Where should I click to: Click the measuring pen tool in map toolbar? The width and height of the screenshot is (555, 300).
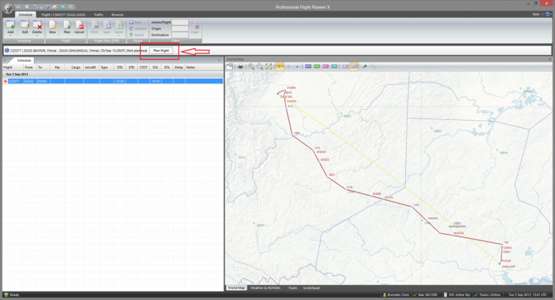coord(364,67)
